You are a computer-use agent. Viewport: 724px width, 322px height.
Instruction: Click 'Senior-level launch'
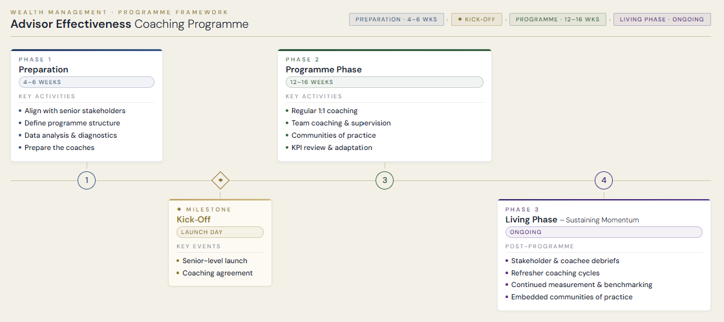[215, 261]
